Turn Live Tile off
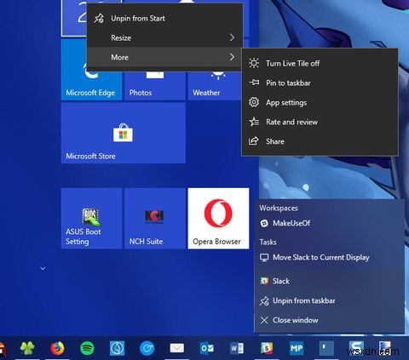This screenshot has height=360, width=409. click(320, 63)
